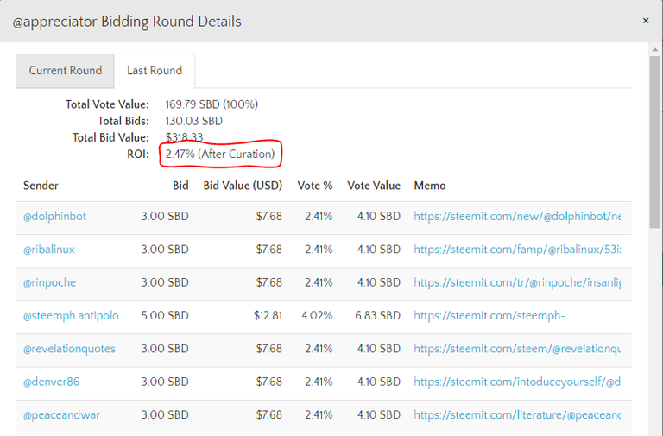Open the peaceandwar literature memo URL
Viewport: 663px width, 436px height.
[517, 415]
